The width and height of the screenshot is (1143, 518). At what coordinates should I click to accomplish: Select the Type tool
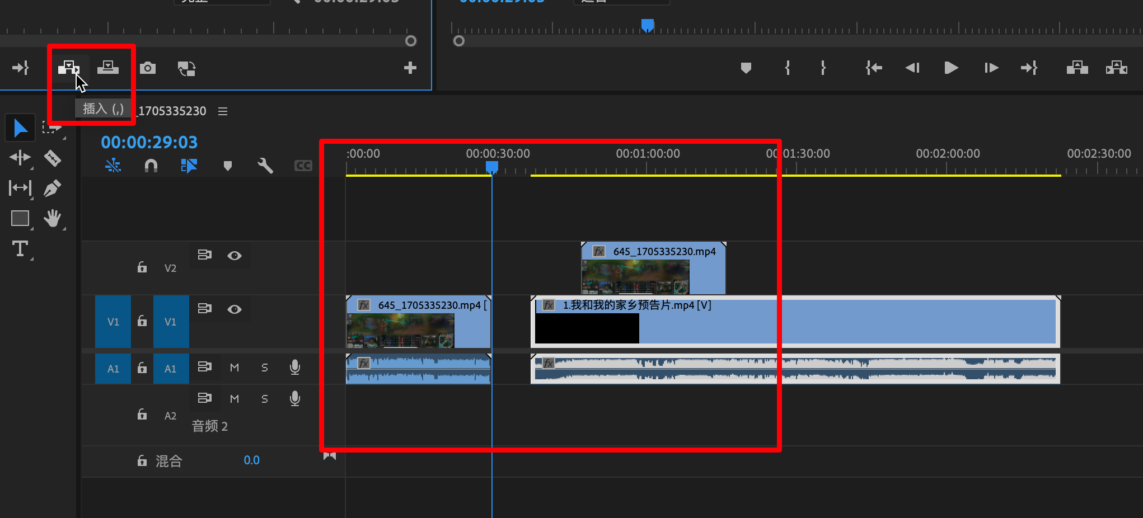(20, 248)
